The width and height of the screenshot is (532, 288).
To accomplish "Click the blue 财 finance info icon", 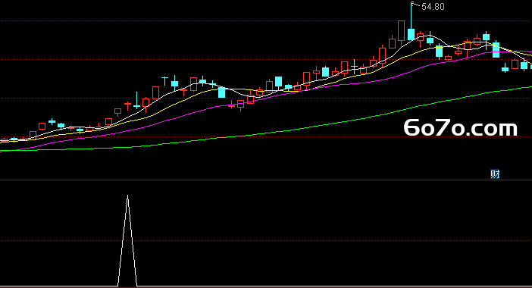I will [495, 174].
